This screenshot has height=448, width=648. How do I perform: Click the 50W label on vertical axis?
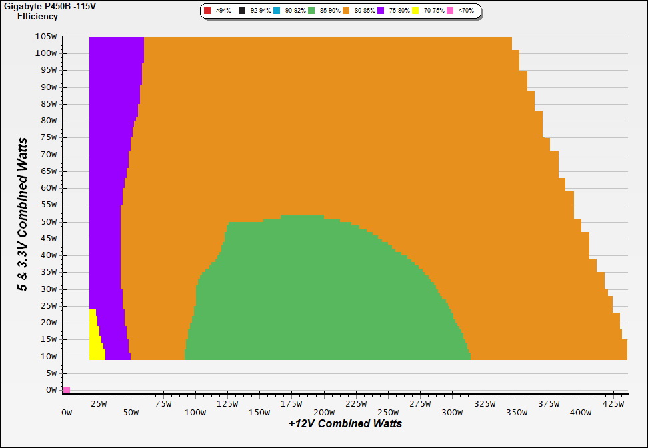(49, 222)
